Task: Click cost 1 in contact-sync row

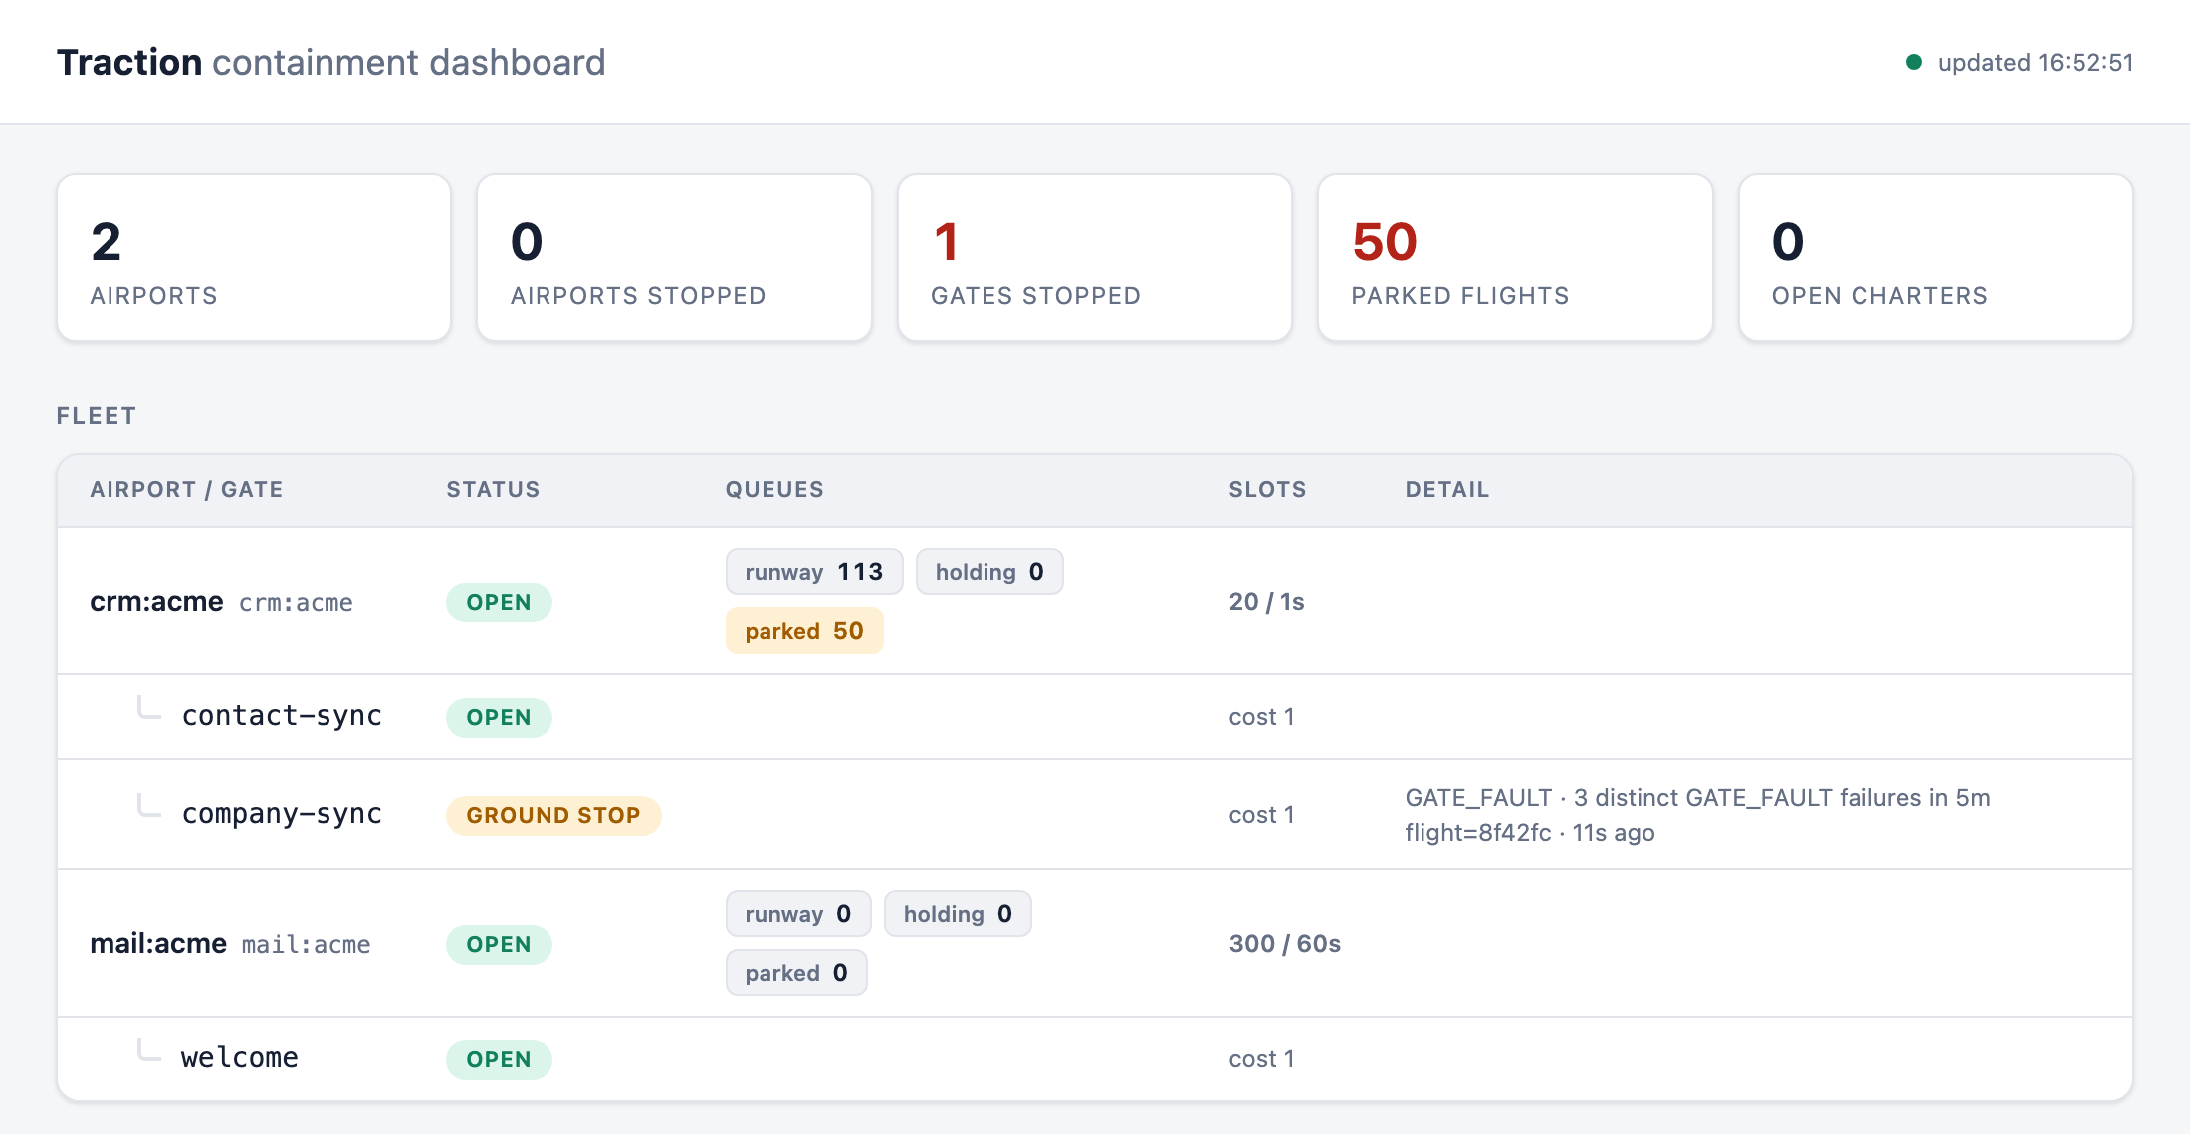Action: [x=1261, y=717]
